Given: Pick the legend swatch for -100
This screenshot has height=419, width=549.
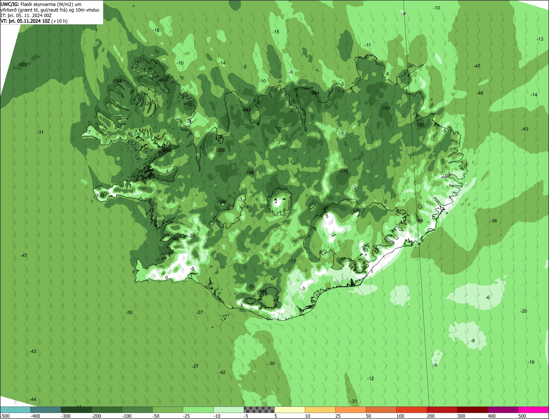Looking at the screenshot, I should (x=137, y=410).
